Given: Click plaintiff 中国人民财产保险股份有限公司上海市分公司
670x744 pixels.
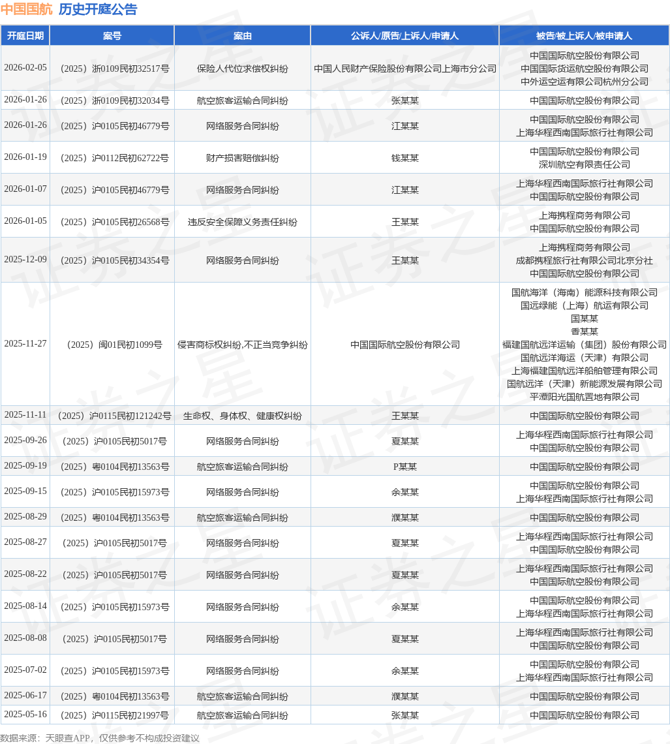Looking at the screenshot, I should (x=405, y=69).
